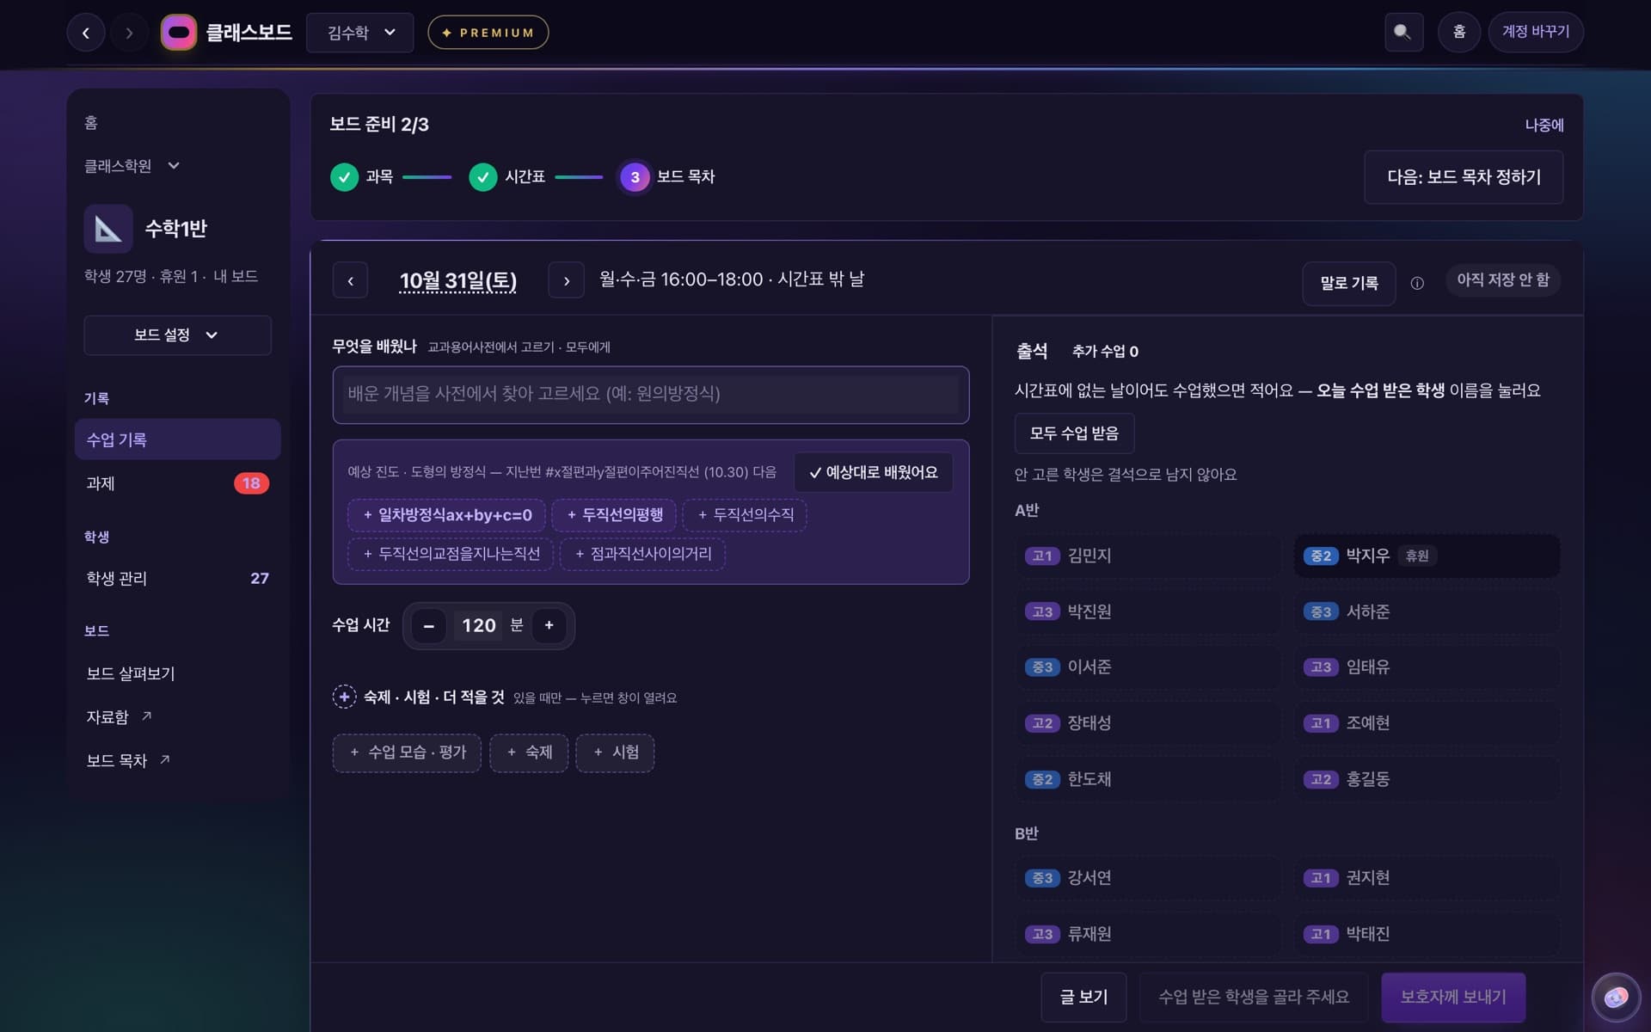Click the circled plus icon beside 숙제·시험

tap(344, 697)
